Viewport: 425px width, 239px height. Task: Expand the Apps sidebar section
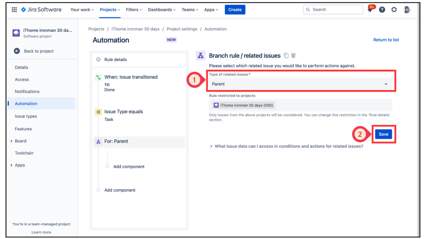coord(11,165)
